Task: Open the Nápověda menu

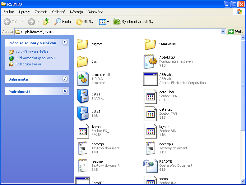Action: [x=95, y=12]
